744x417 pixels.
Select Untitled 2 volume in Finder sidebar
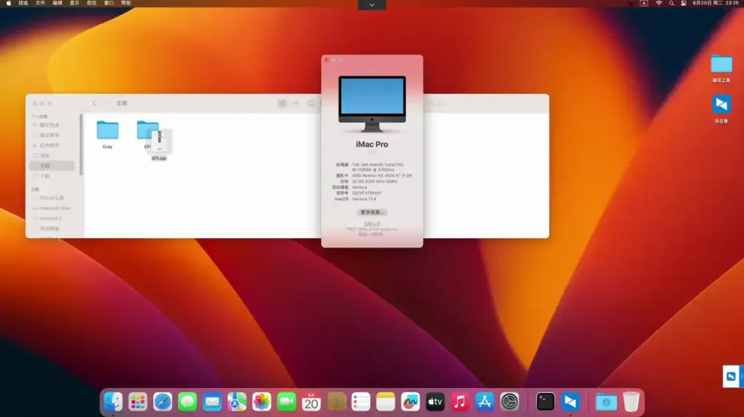tap(52, 218)
